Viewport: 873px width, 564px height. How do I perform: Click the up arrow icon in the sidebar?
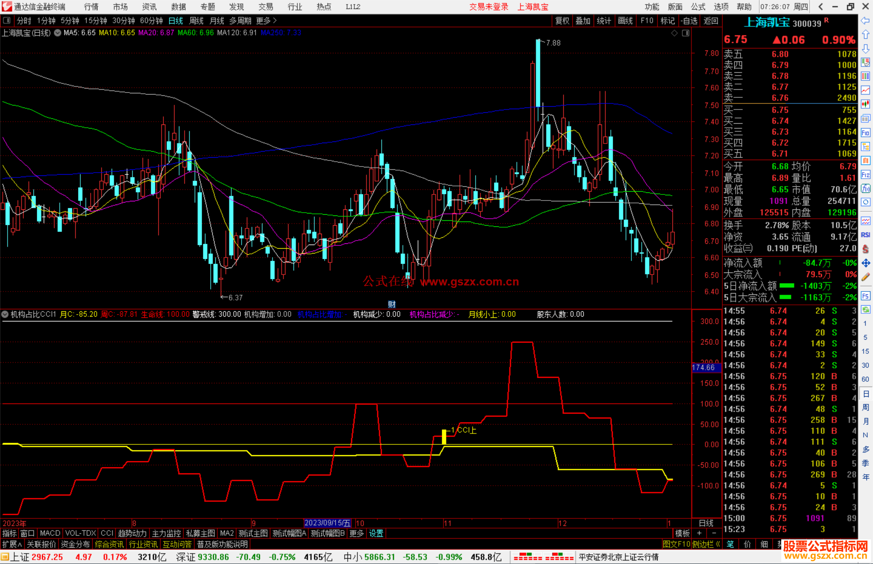(865, 34)
